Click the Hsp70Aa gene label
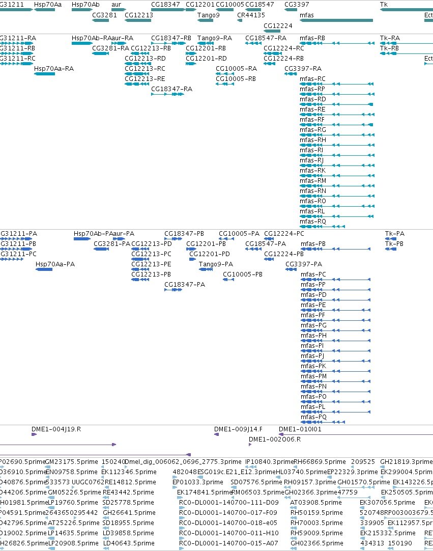Image resolution: width=433 pixels, height=551 pixels. [x=48, y=5]
